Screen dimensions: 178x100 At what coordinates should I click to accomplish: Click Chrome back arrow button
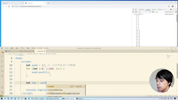(x=3, y=6)
